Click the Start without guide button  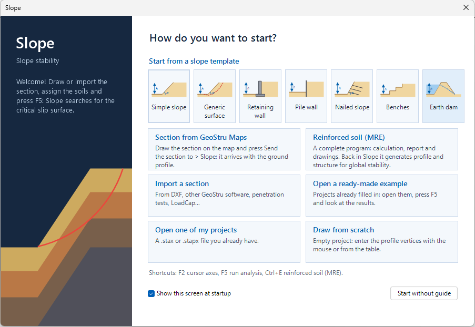pyautogui.click(x=424, y=293)
